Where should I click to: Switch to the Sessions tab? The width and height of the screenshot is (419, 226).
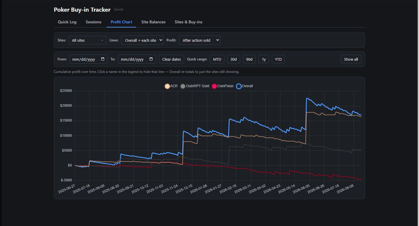tap(94, 22)
